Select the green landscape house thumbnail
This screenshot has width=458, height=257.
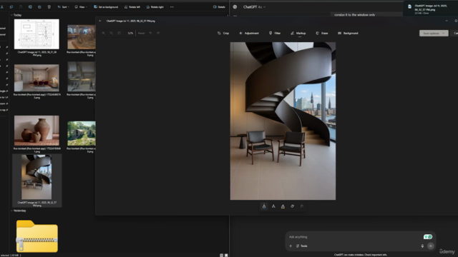(82, 133)
